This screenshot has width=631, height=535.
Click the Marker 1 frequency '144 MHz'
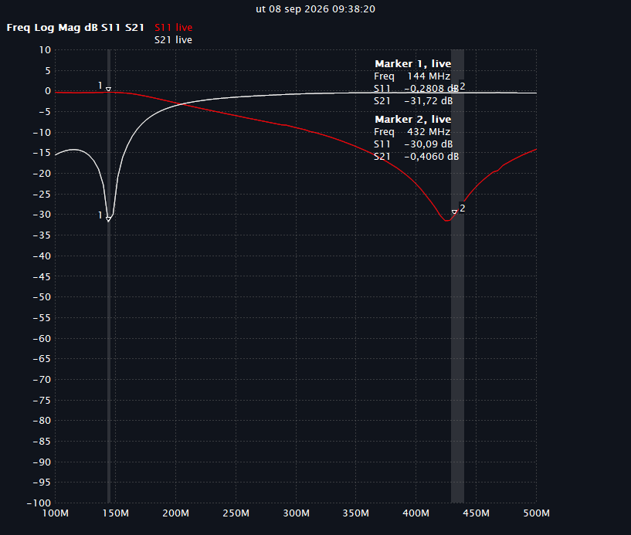click(429, 76)
